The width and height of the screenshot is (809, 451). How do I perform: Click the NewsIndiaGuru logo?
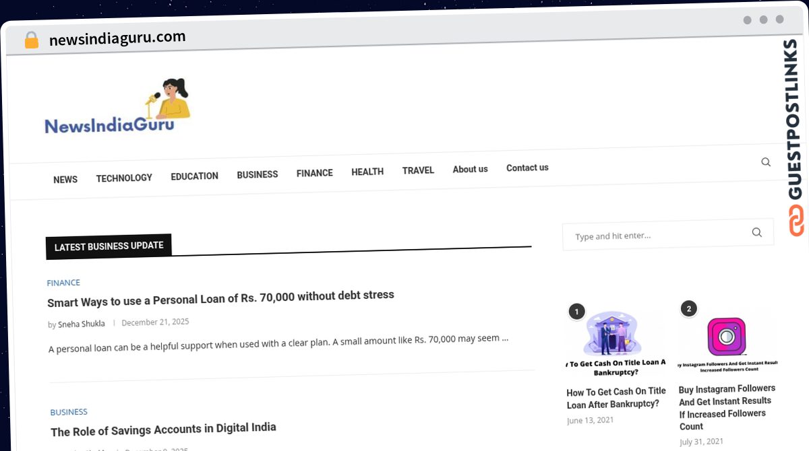pyautogui.click(x=117, y=106)
